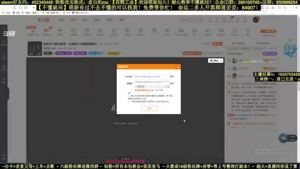Click the blue learn-more link in dialog

point(159,90)
